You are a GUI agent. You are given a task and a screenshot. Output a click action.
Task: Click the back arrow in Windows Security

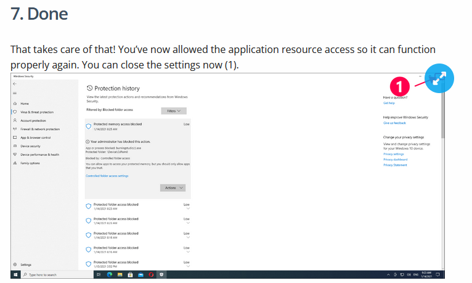tap(14, 83)
